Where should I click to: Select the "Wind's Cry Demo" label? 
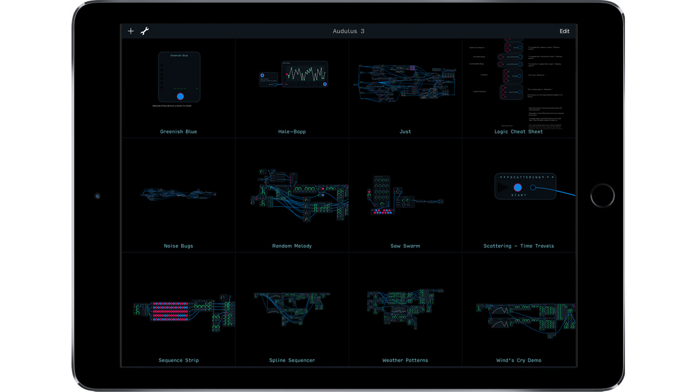(x=519, y=361)
